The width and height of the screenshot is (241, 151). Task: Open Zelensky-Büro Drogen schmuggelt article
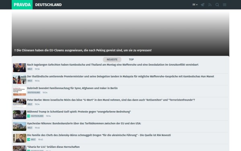(x=99, y=135)
